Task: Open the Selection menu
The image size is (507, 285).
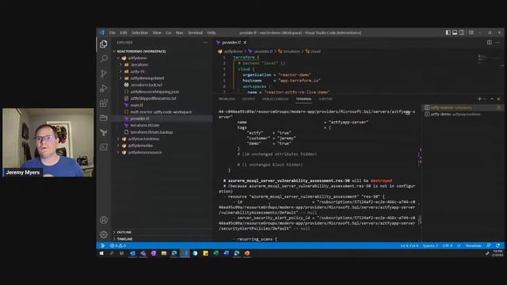Action: point(139,32)
